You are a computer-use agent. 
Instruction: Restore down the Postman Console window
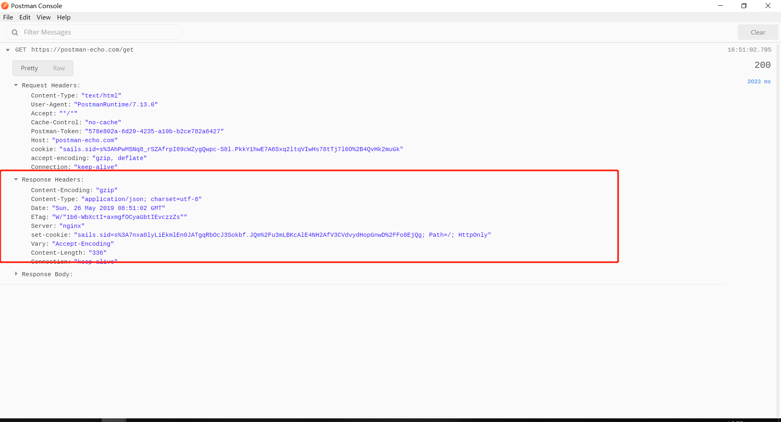(744, 6)
